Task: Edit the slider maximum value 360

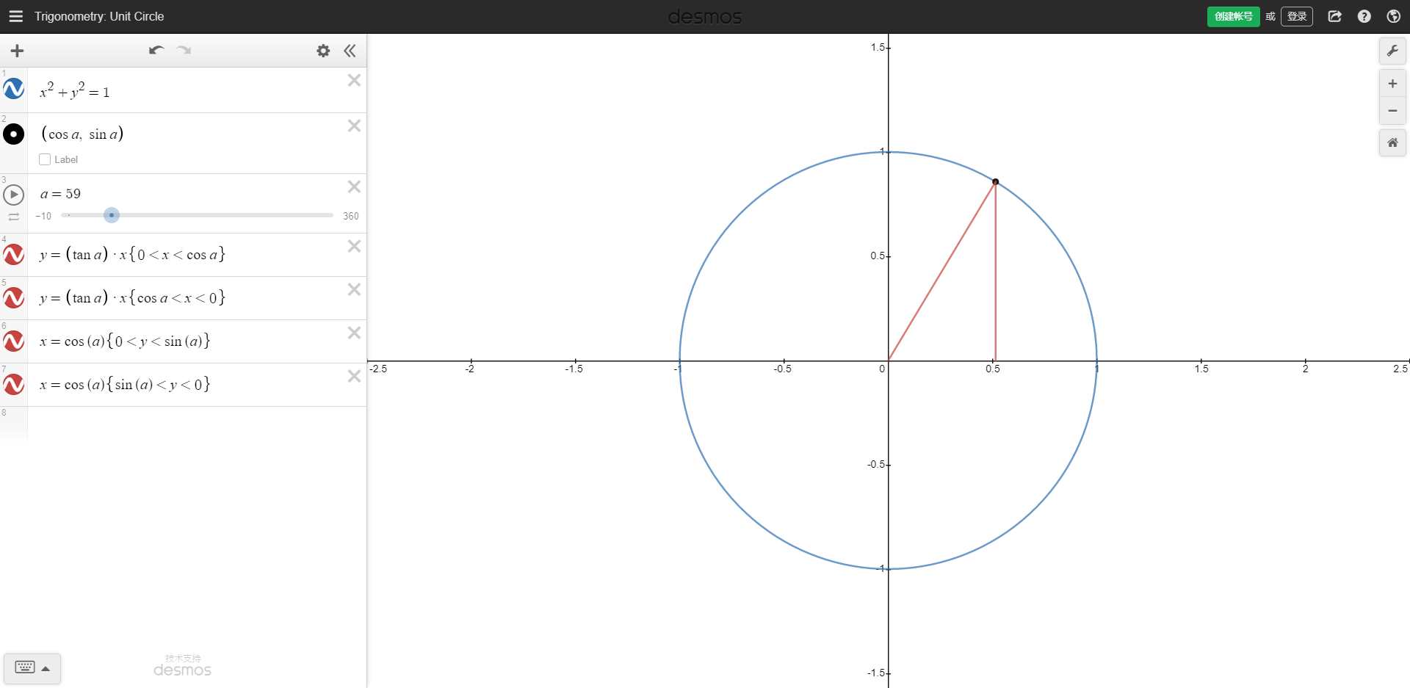Action: [x=351, y=216]
